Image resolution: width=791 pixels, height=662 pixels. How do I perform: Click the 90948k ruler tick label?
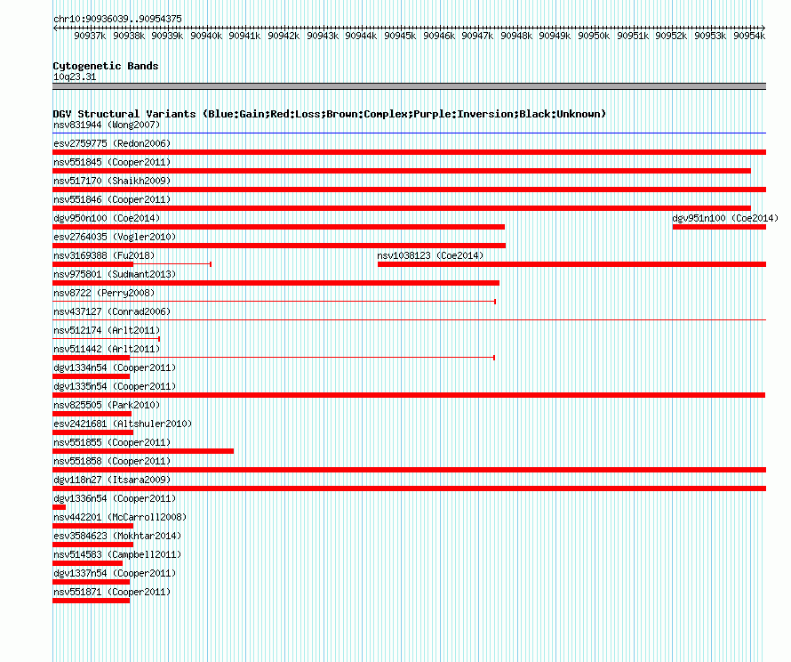coord(516,36)
